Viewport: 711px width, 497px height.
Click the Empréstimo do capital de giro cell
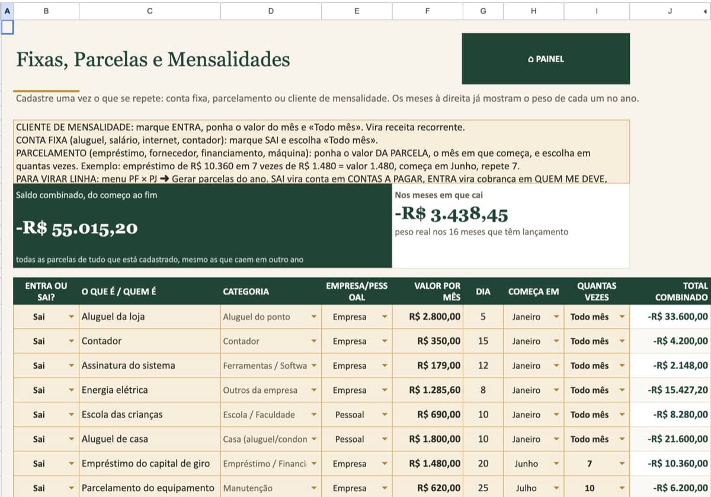pos(149,464)
